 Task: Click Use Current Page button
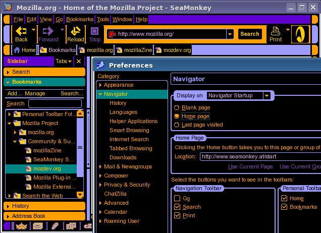point(250,167)
